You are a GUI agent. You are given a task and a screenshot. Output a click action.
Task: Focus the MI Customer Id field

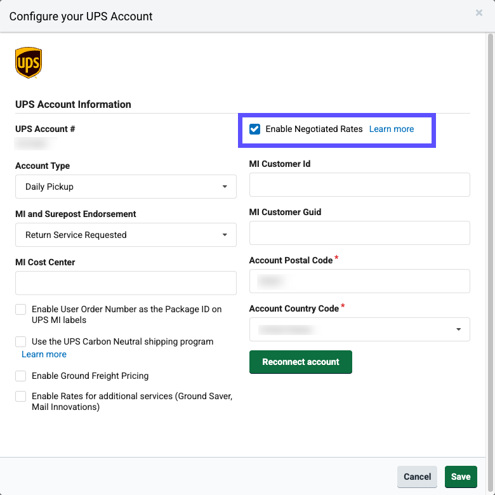360,185
